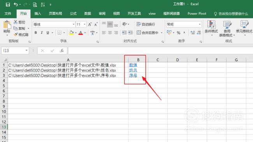253x142 pixels.
Task: Click the insert function fx icon
Action: [62, 51]
